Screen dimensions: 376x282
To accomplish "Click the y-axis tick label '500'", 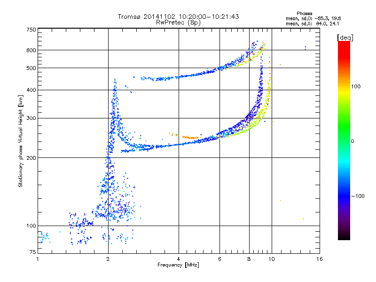I will [x=31, y=68].
